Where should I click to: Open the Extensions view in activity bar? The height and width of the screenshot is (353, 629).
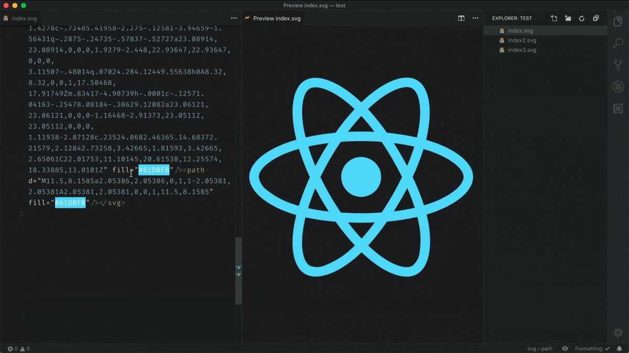(x=618, y=108)
